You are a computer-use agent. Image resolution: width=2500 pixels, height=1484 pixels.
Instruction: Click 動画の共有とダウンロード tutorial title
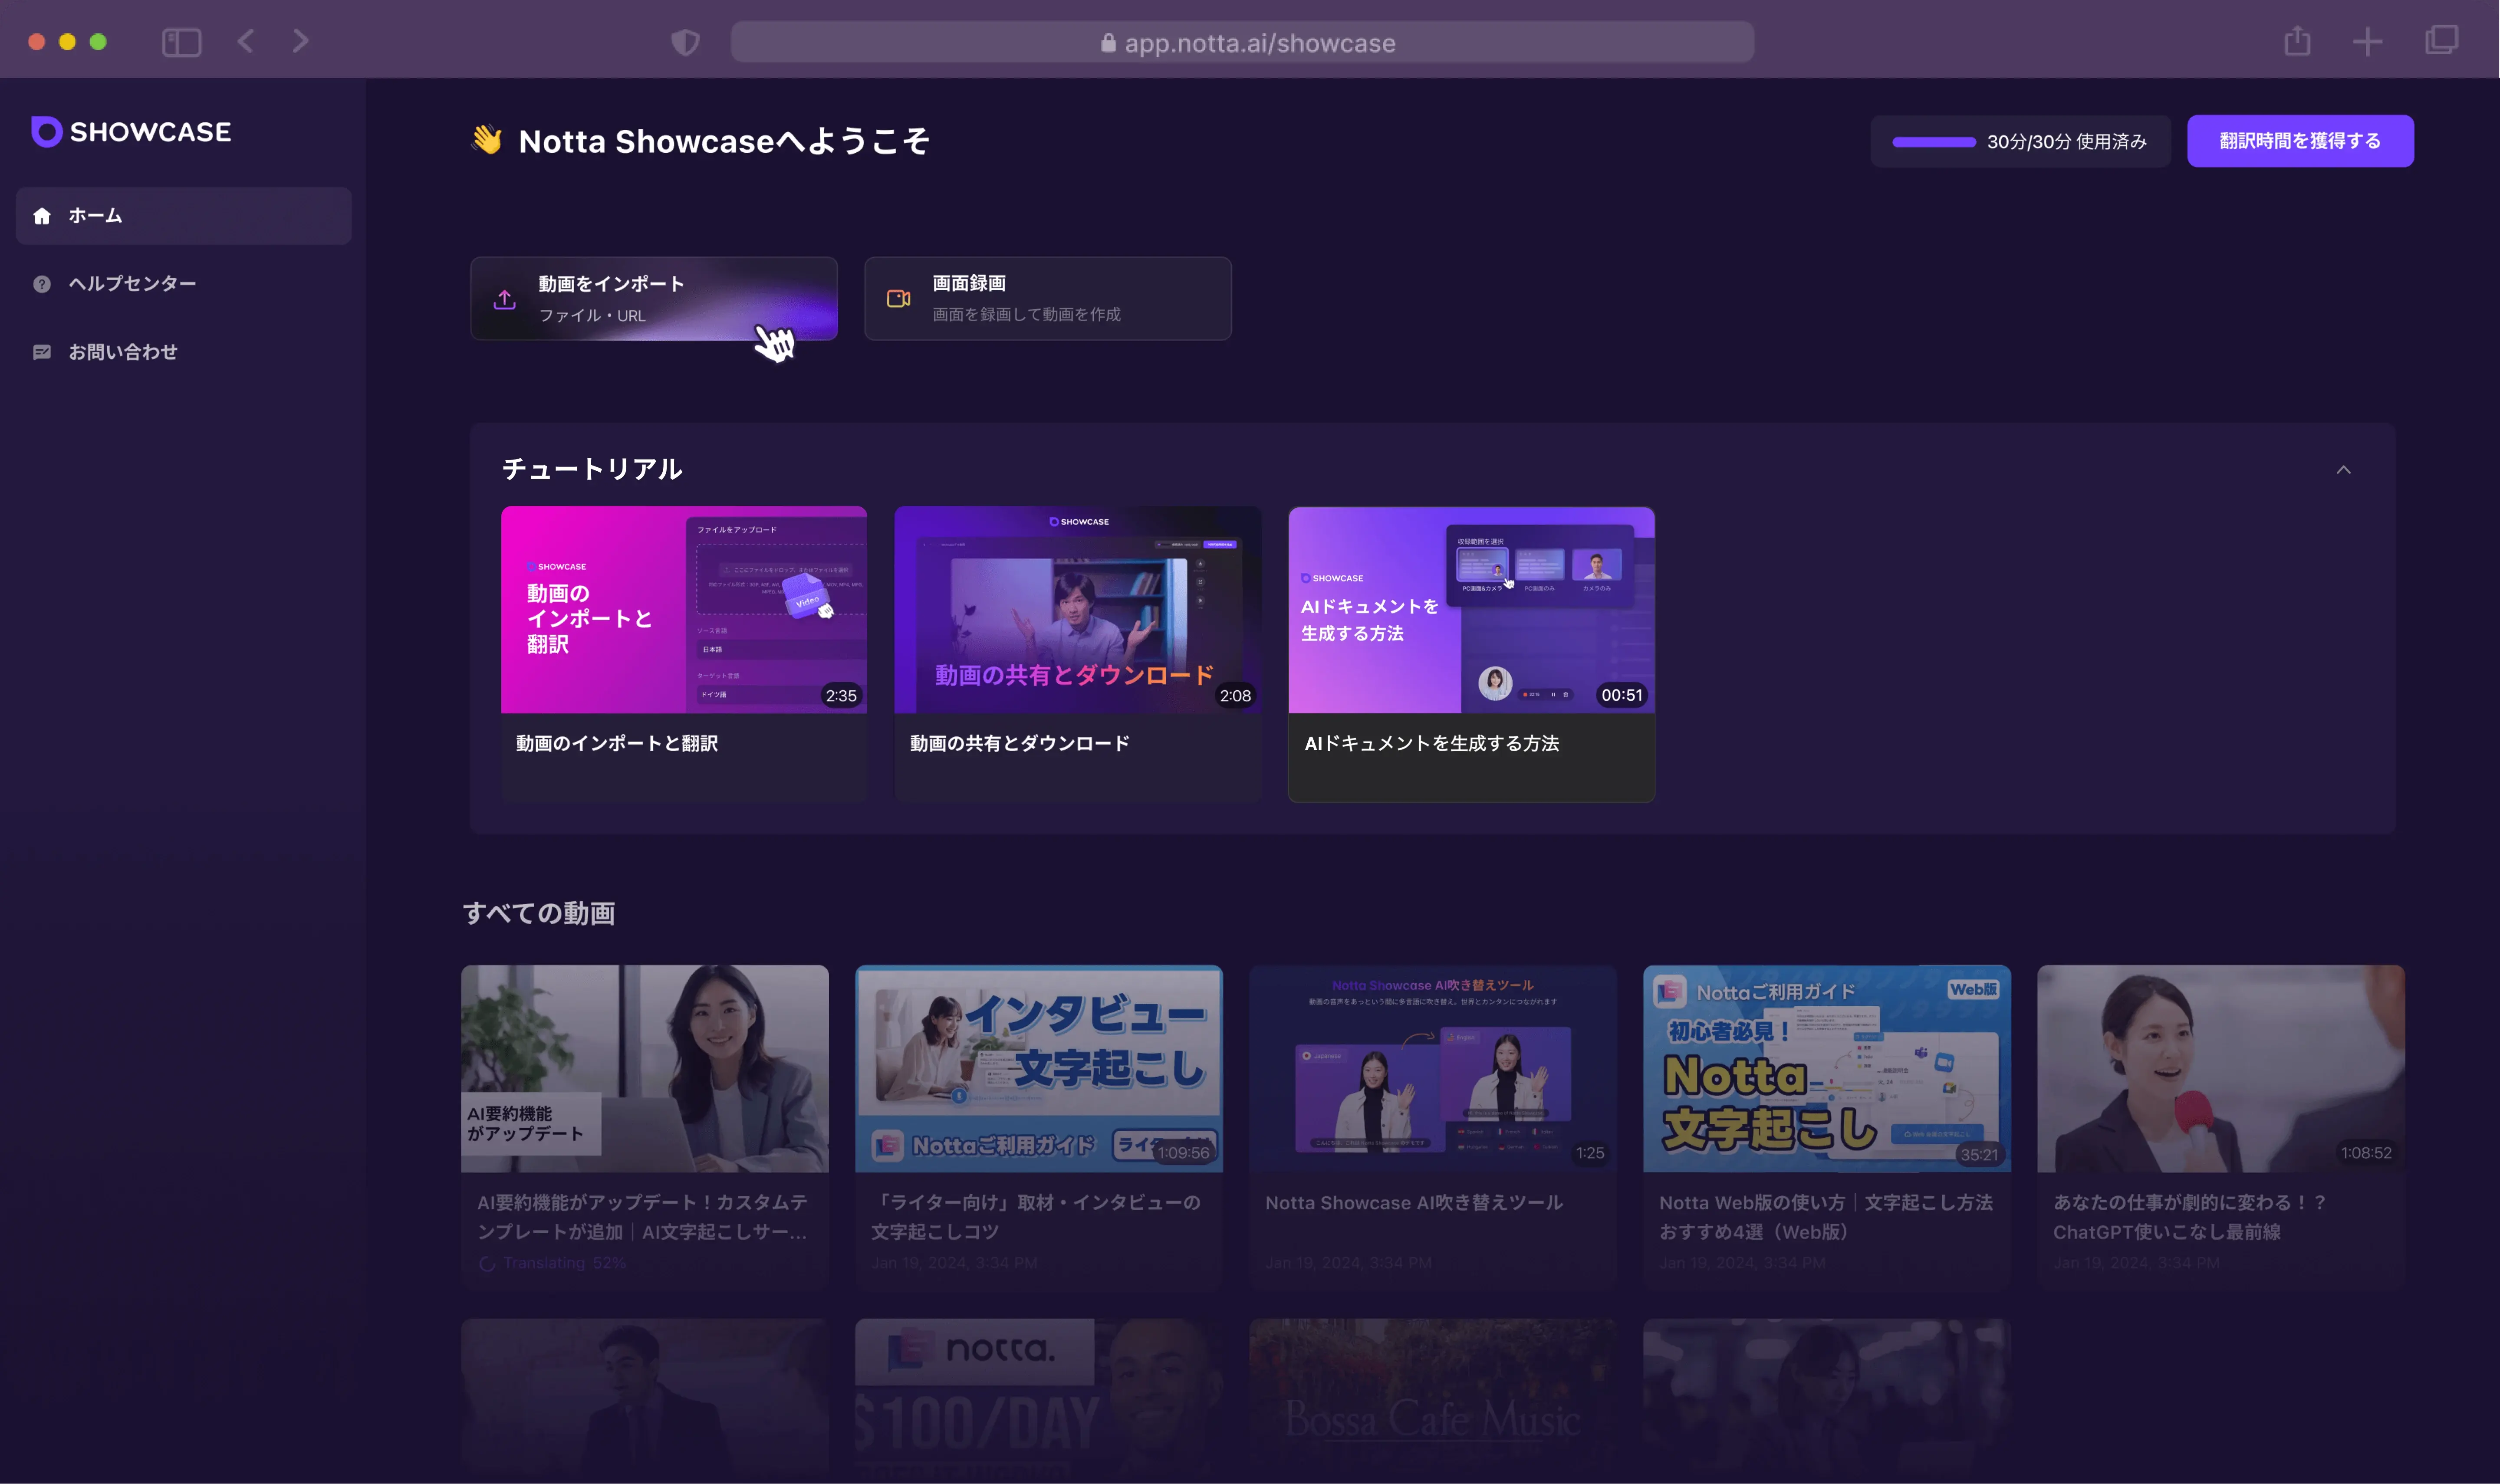(x=1020, y=744)
